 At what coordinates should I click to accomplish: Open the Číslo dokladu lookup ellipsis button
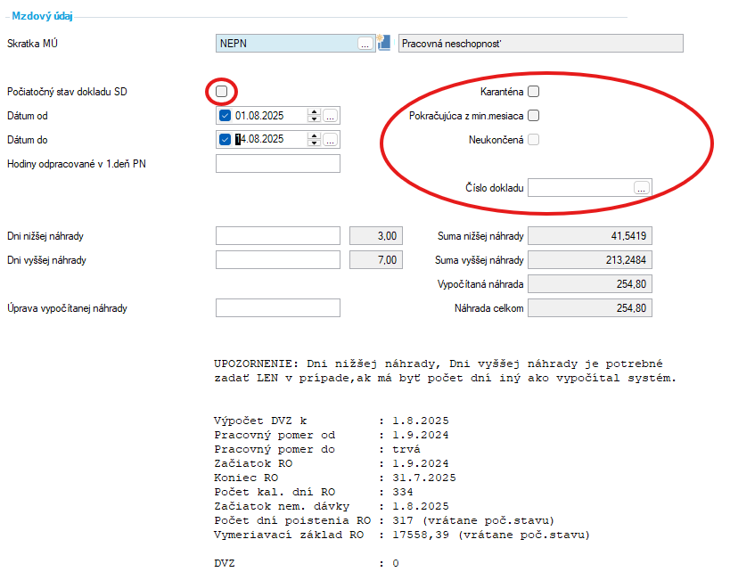641,188
